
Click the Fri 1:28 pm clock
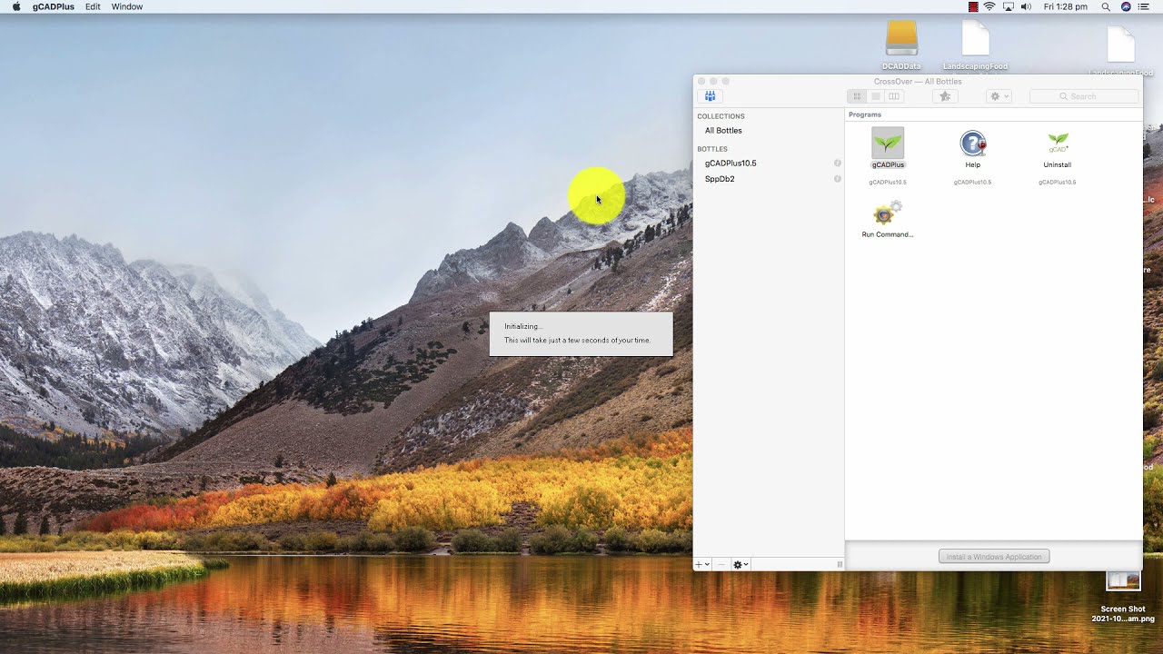click(x=1066, y=6)
